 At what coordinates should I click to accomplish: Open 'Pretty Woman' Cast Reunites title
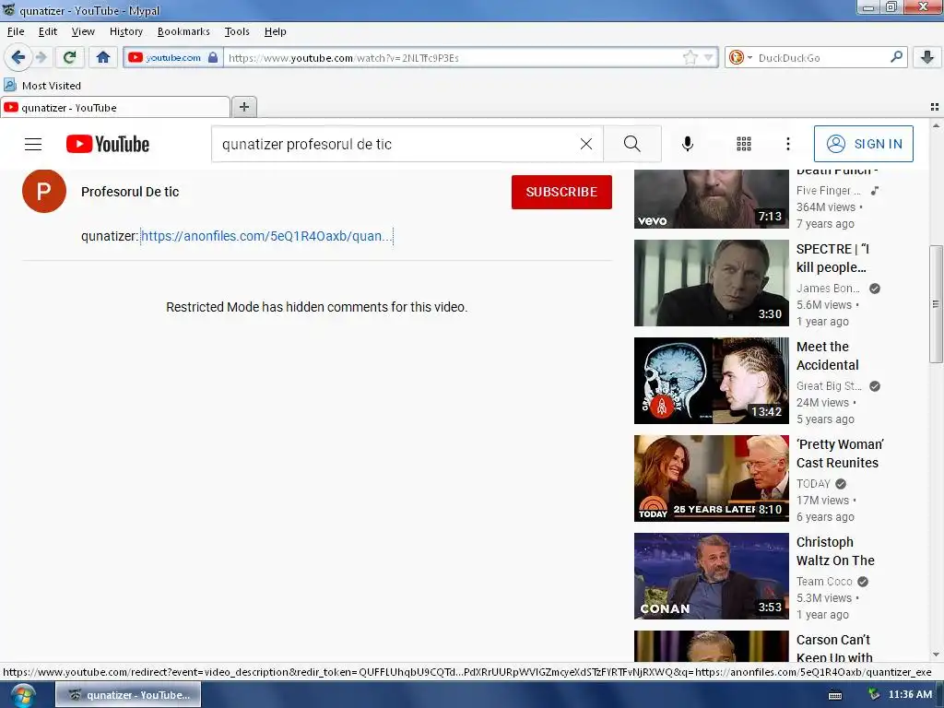click(x=840, y=454)
